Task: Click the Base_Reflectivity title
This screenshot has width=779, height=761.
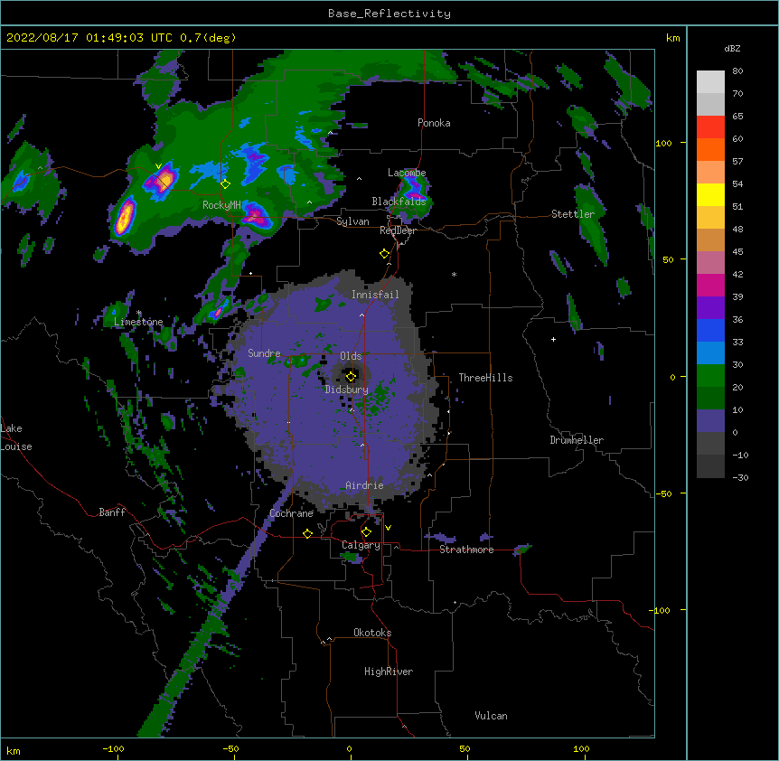Action: tap(389, 14)
